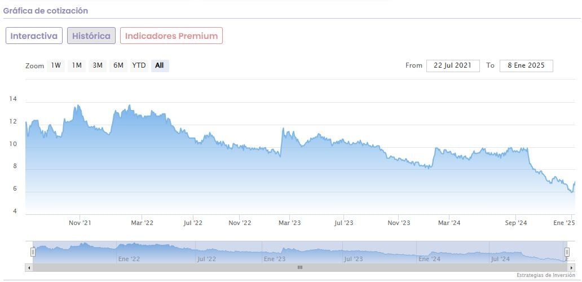
Task: Click the navigator at Ene '23
Action: coord(275,259)
